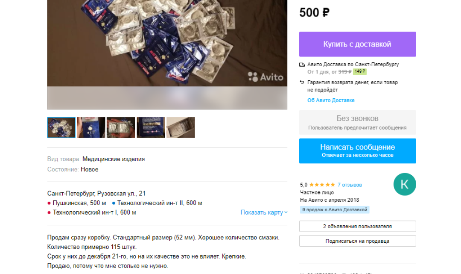Select the second thumbnail with blue package
The height and width of the screenshot is (274, 461).
click(x=91, y=127)
